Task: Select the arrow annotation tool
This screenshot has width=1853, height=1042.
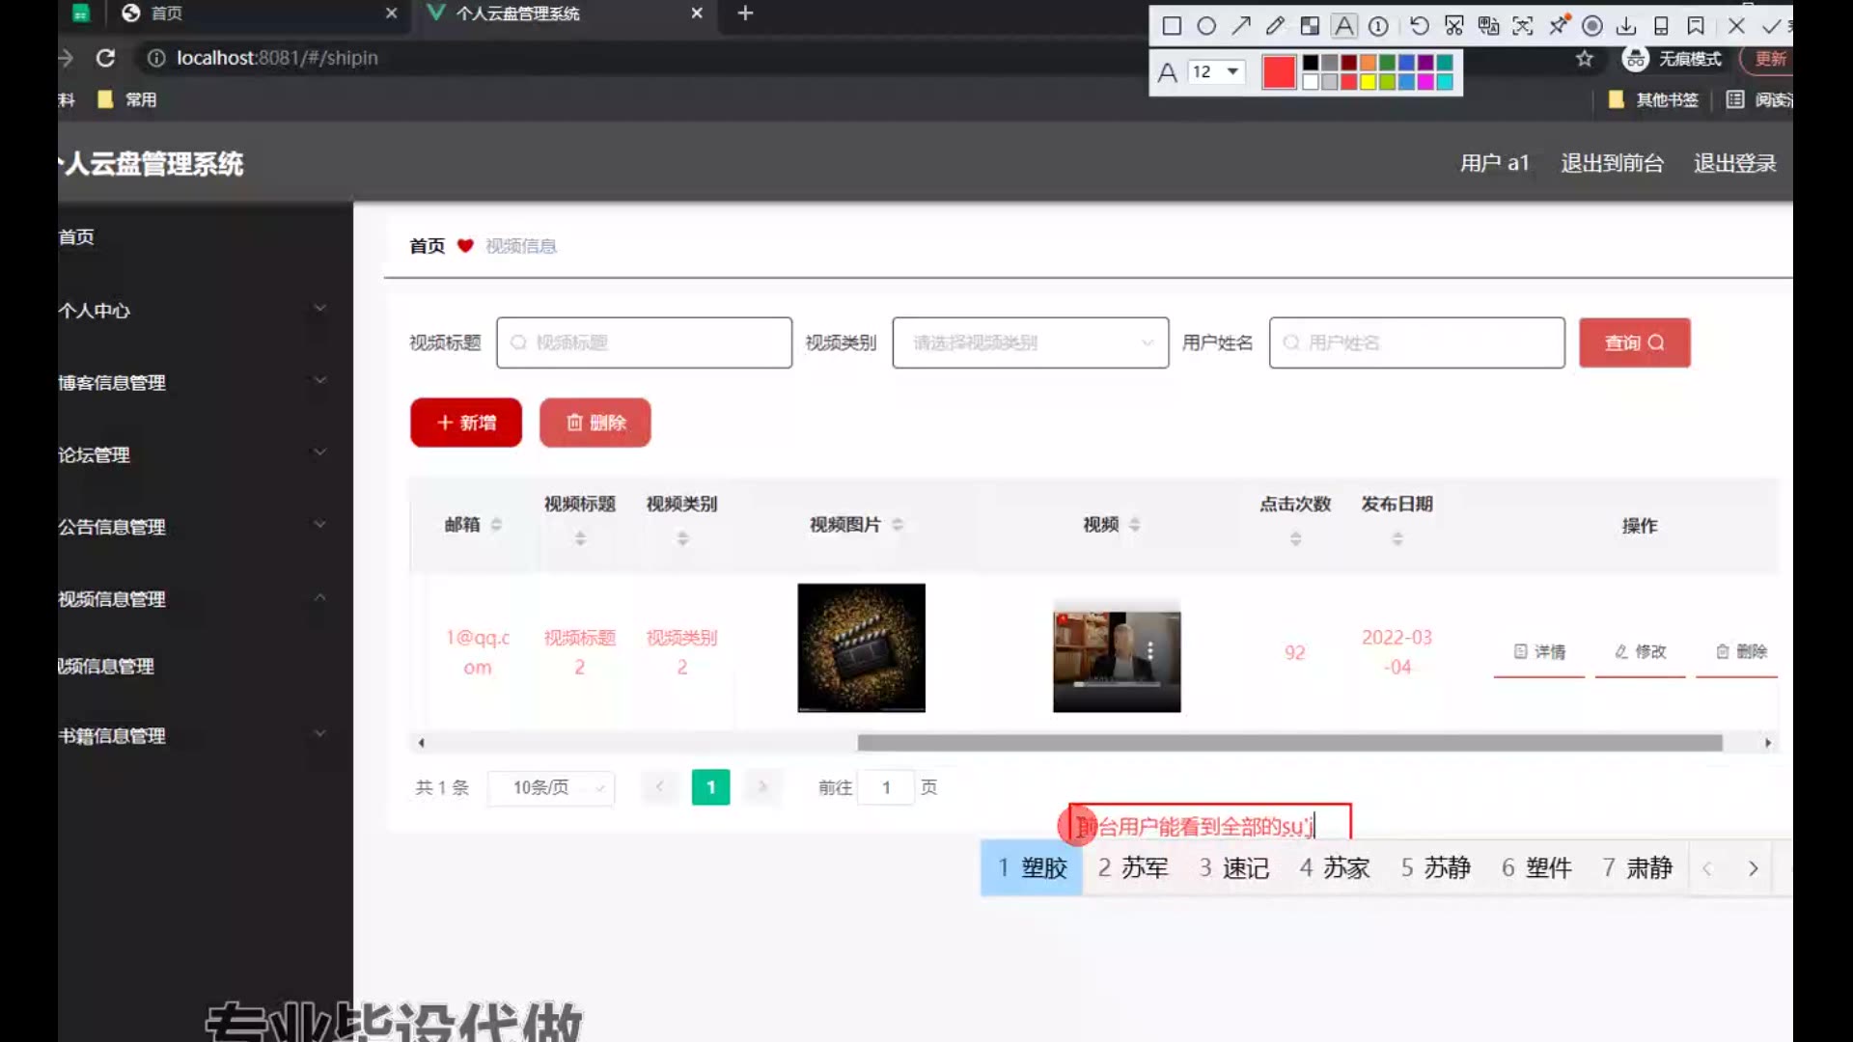Action: coord(1241,26)
